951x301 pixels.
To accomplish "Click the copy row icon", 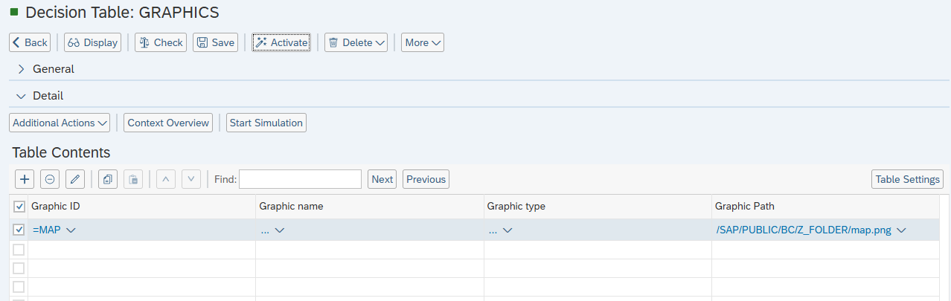I will (x=108, y=179).
